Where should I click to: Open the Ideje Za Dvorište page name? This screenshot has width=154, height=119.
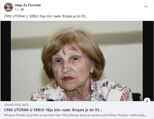pos(28,5)
